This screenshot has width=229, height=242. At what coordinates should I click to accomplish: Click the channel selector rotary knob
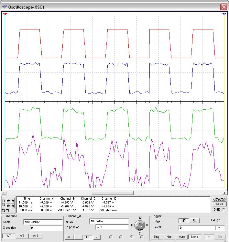coord(140,225)
